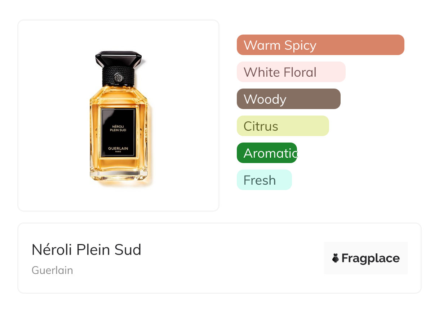Select the Warm Spicy accord bar
Viewport: 439px width, 311px height.
click(x=320, y=45)
